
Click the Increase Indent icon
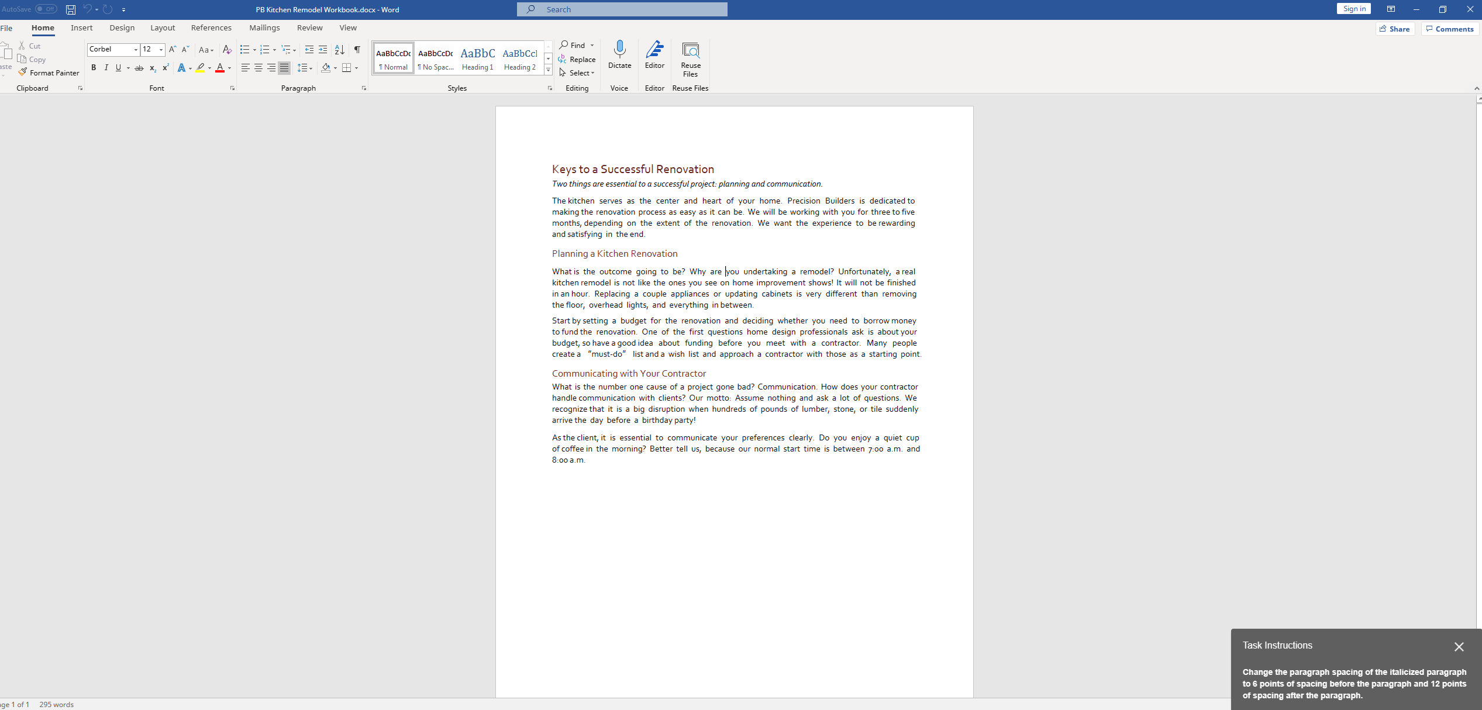(x=323, y=50)
